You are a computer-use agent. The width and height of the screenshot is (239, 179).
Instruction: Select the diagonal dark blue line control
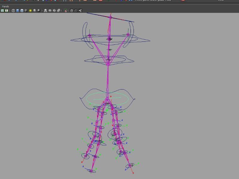(x=110, y=18)
